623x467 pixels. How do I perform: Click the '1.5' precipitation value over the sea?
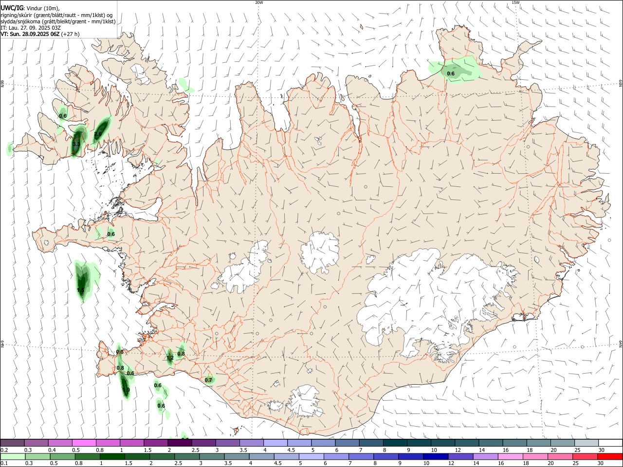click(x=81, y=290)
